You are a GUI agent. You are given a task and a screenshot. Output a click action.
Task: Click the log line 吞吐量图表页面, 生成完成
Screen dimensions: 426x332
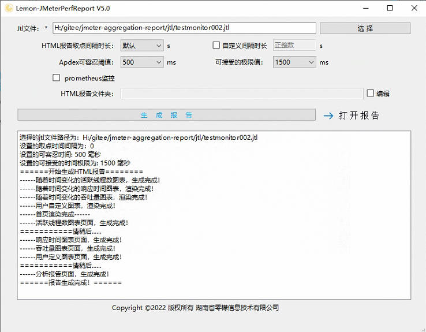tap(68, 248)
